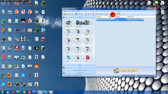Select the convert to WMV icon

pyautogui.click(x=88, y=41)
